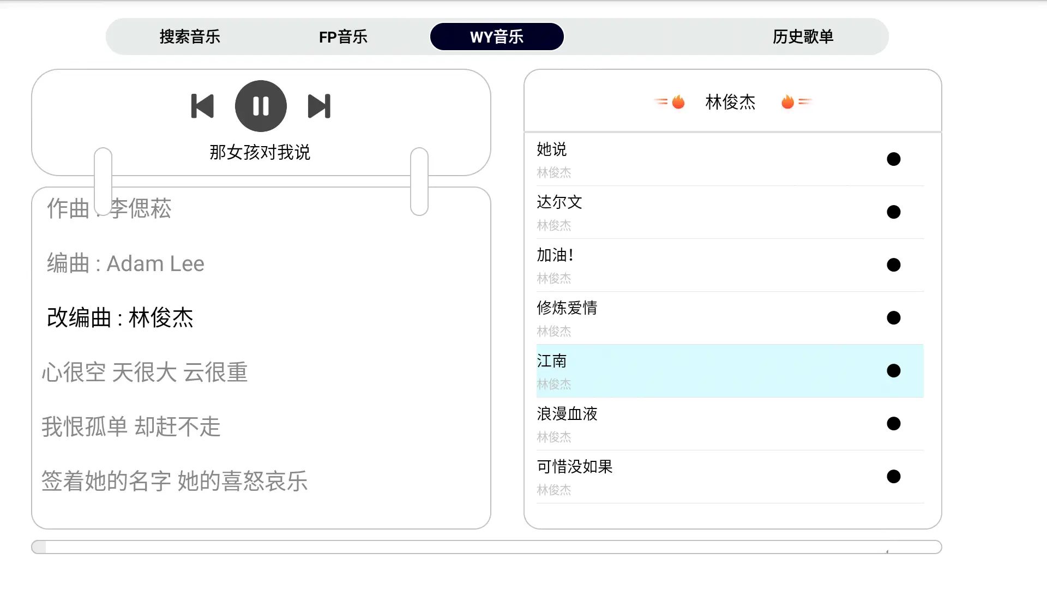1047x589 pixels.
Task: Open the 历史歌单 tab
Action: (803, 37)
